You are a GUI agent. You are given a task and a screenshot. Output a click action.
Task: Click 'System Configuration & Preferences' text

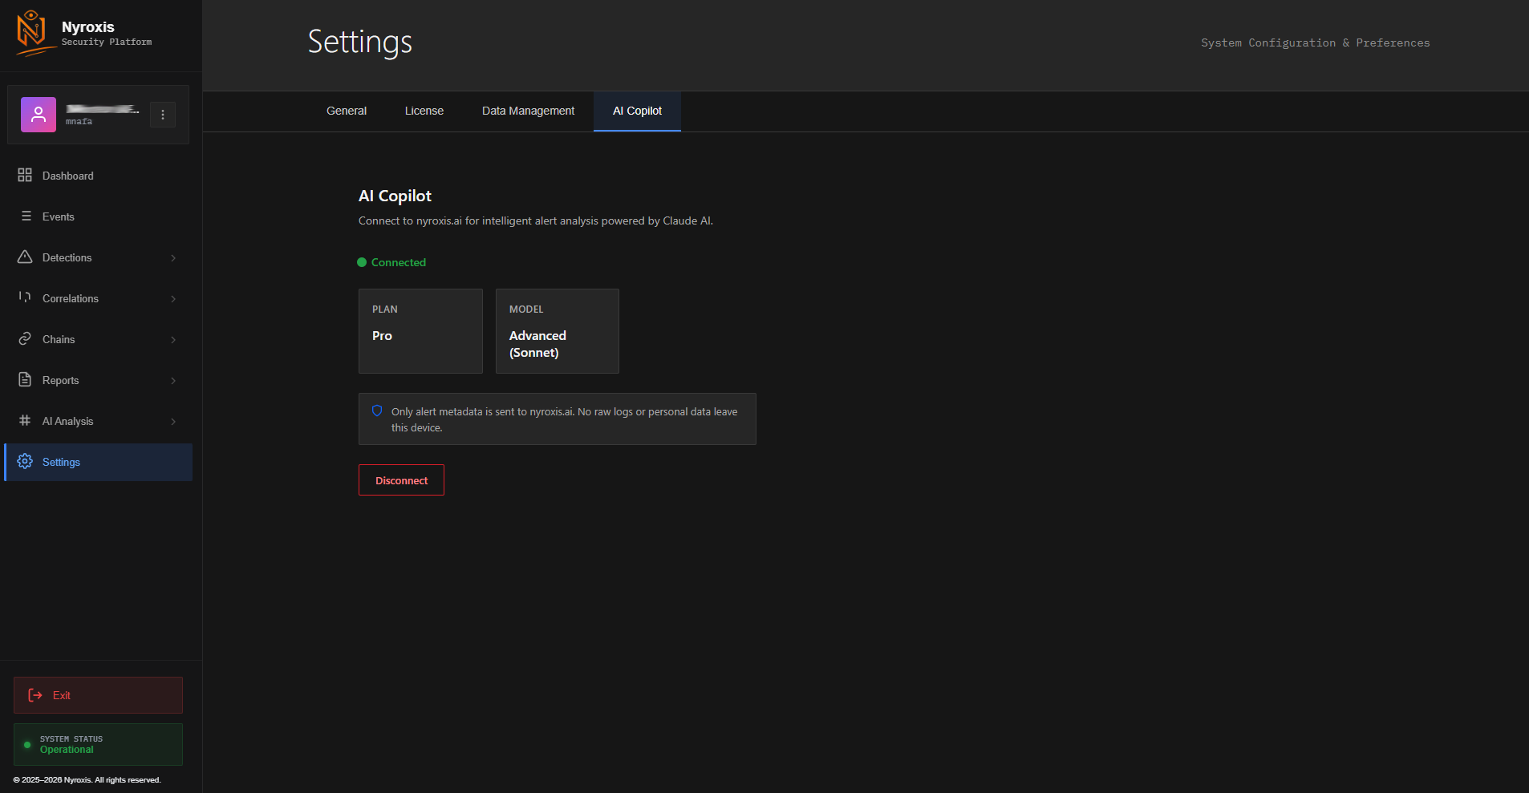click(1316, 42)
